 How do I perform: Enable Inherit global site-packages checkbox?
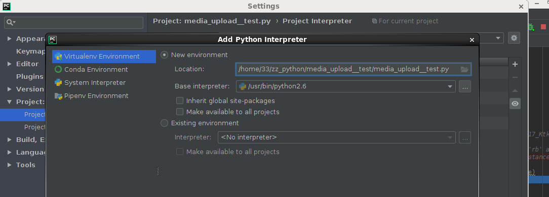[x=180, y=101]
